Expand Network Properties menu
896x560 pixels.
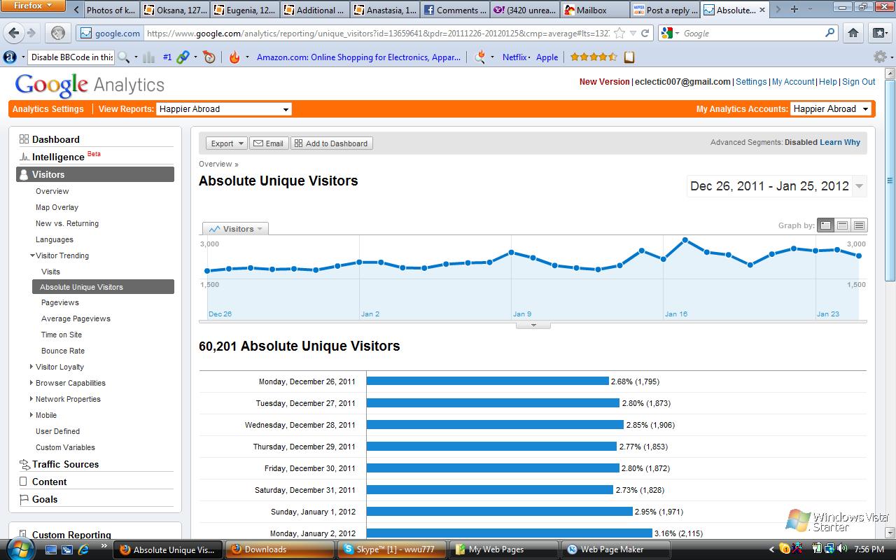[x=31, y=399]
